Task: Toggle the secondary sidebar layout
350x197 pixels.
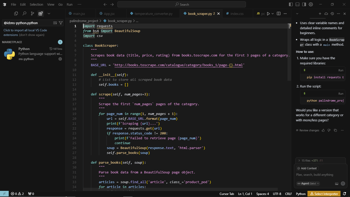Action: point(304,4)
